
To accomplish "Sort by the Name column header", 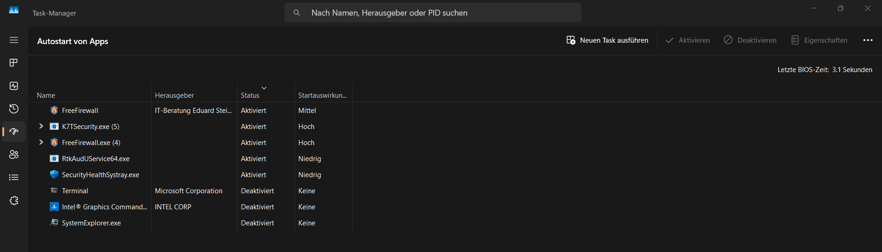I will pos(46,95).
